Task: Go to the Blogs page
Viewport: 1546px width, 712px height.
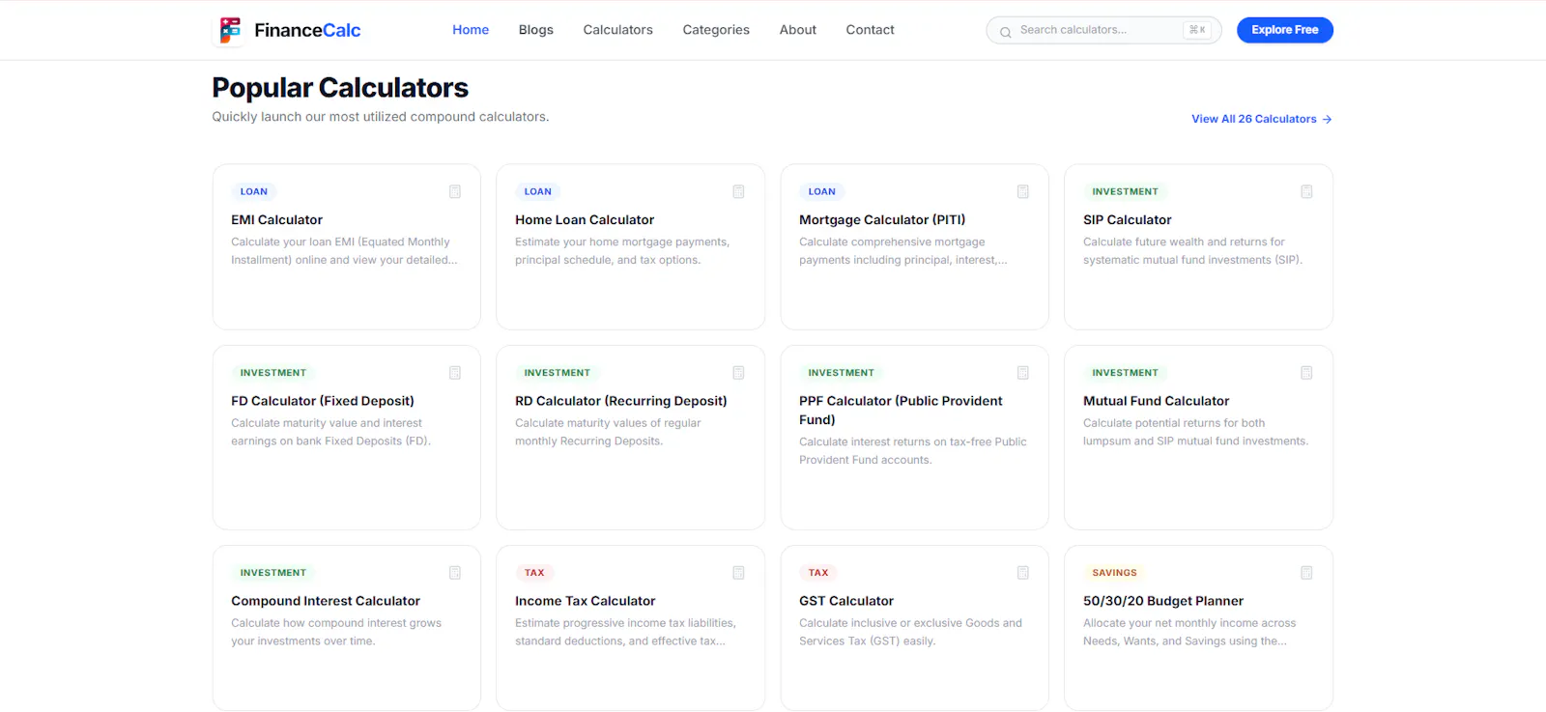Action: pos(535,30)
